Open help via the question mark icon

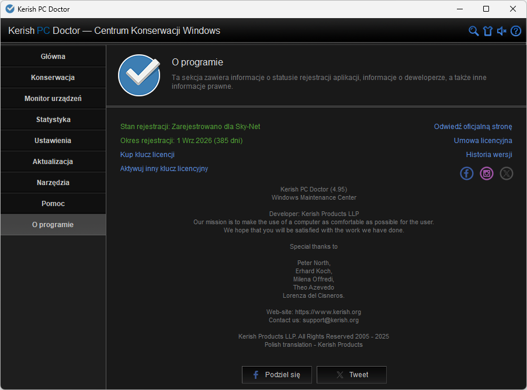[x=516, y=31]
